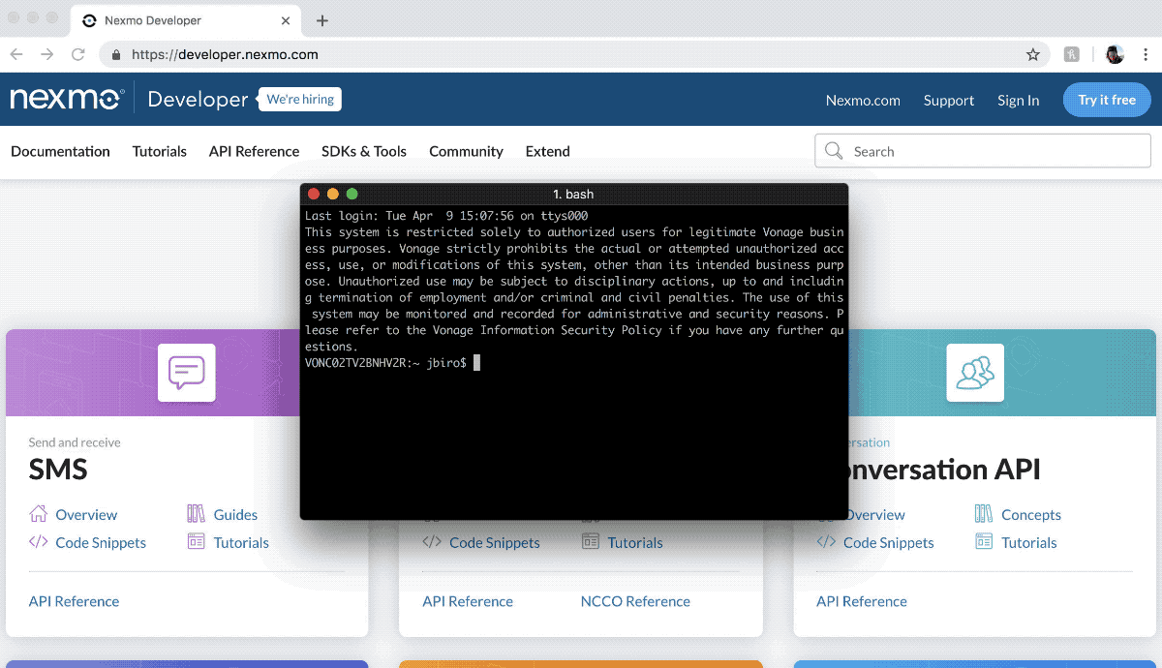This screenshot has width=1162, height=668.
Task: Click the Sign In link
Action: [x=1019, y=100]
